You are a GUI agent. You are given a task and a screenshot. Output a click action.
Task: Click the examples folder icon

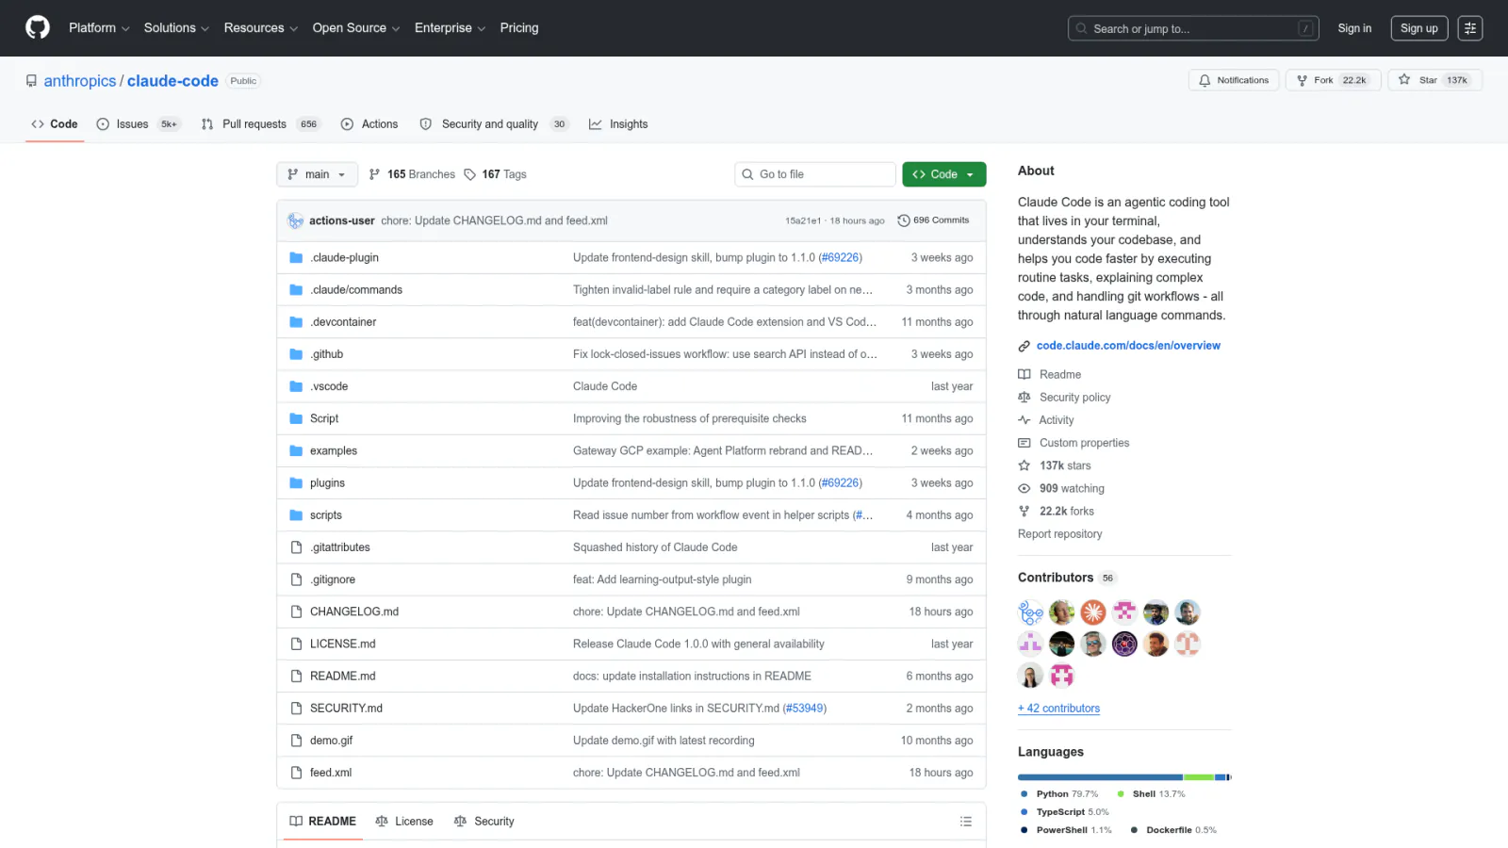coord(296,451)
